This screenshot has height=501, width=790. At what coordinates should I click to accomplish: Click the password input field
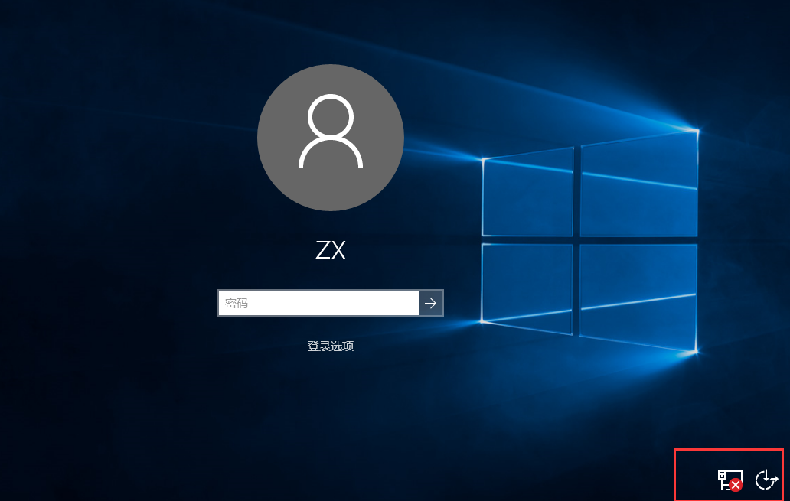pyautogui.click(x=318, y=303)
